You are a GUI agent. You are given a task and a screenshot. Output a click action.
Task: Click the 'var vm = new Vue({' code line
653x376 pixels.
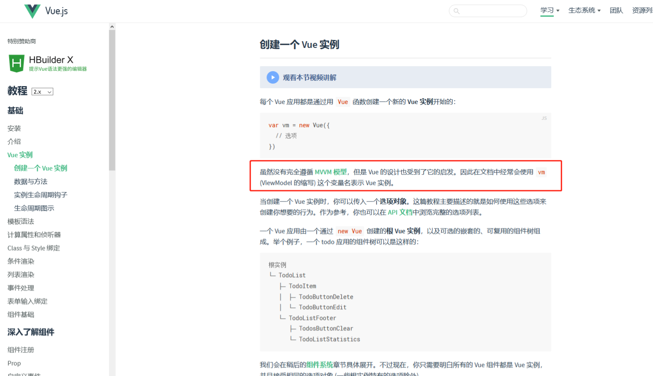coord(299,125)
